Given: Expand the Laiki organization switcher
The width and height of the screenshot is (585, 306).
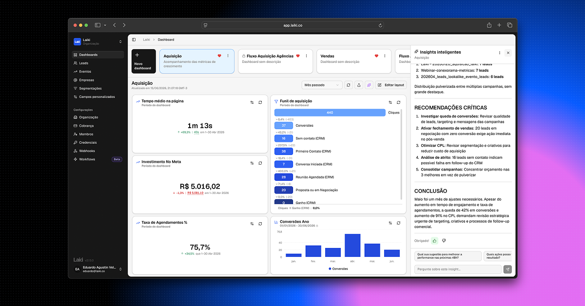Looking at the screenshot, I should pos(97,42).
